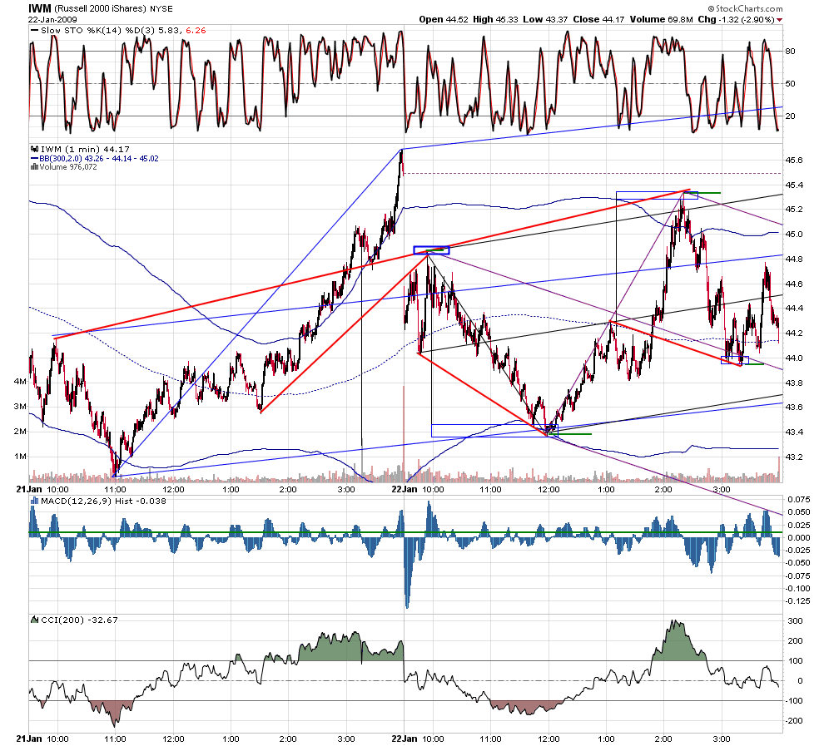The width and height of the screenshot is (824, 746).
Task: Click the MACD(12,26,9) Hist -0.038 label
Action: pyautogui.click(x=103, y=501)
